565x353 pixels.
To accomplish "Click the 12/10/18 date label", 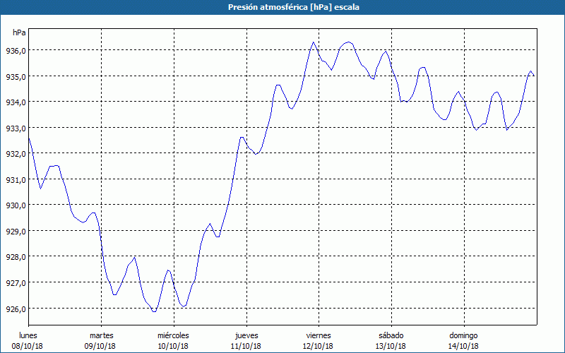I will (319, 346).
